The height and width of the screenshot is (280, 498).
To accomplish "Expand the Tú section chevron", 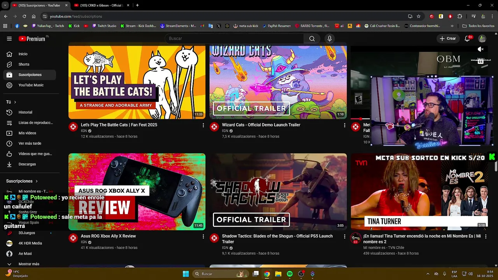I will point(15,102).
